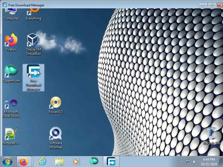
Task: Open the network status tray icon
Action: point(188,162)
